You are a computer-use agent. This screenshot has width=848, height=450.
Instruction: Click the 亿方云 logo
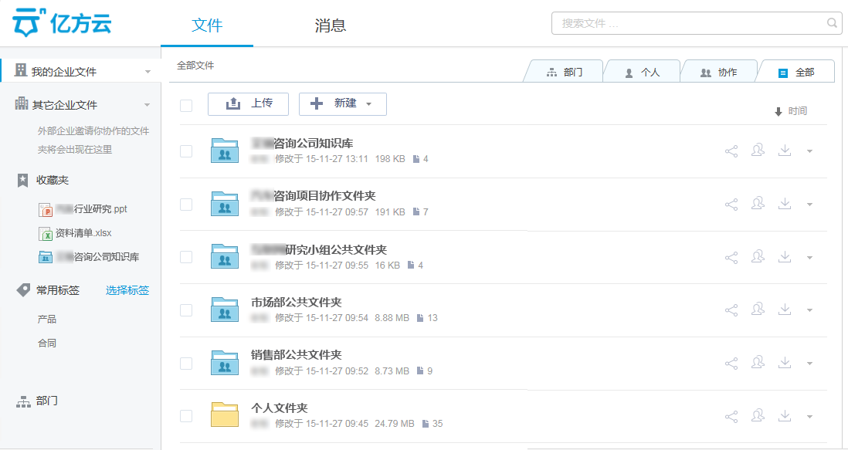click(62, 23)
